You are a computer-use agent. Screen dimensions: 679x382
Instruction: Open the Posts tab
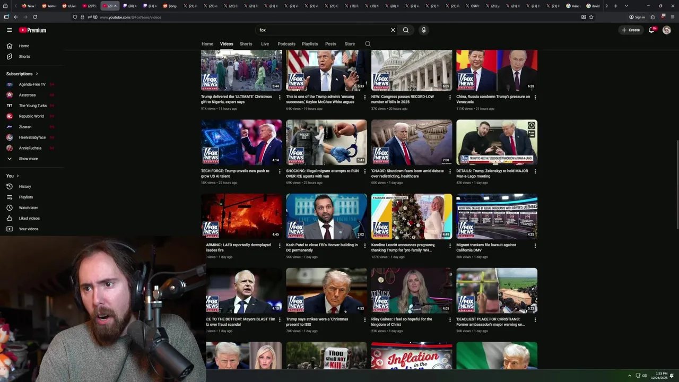pos(330,44)
